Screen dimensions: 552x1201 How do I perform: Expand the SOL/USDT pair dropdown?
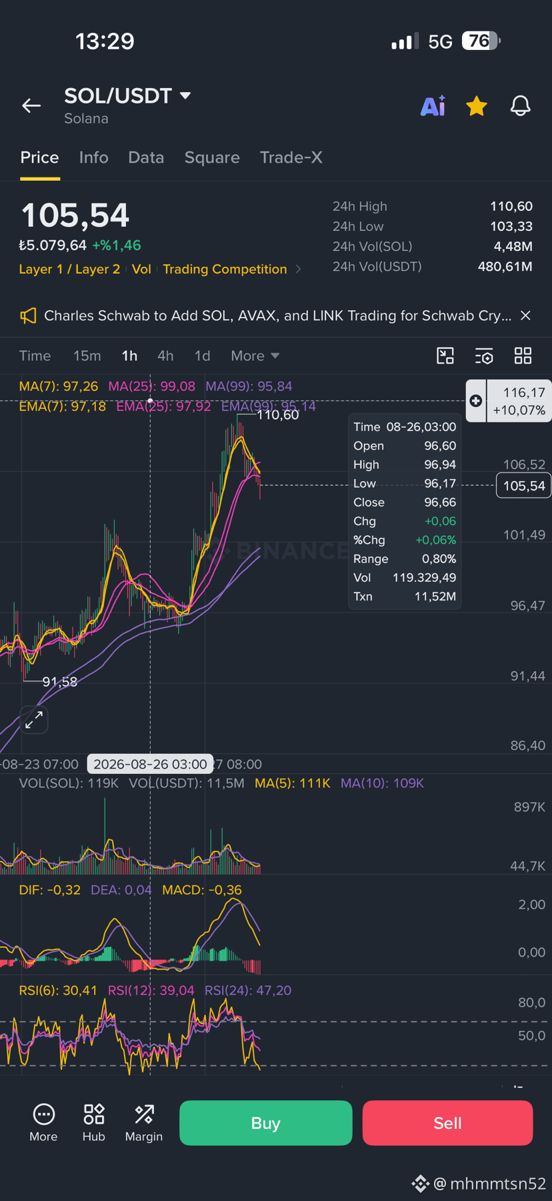coord(185,95)
